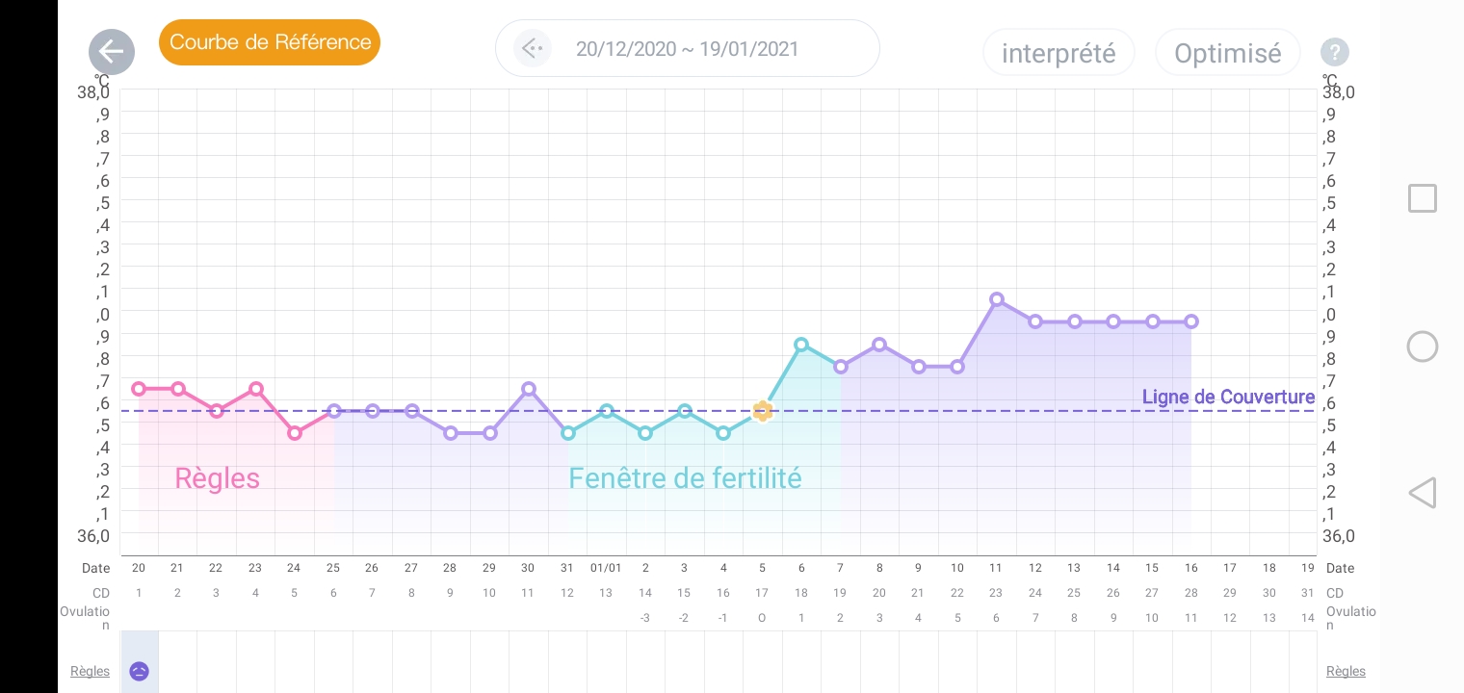This screenshot has height=693, width=1464.
Task: Tap the period emoji icon for day 20
Action: (x=139, y=671)
